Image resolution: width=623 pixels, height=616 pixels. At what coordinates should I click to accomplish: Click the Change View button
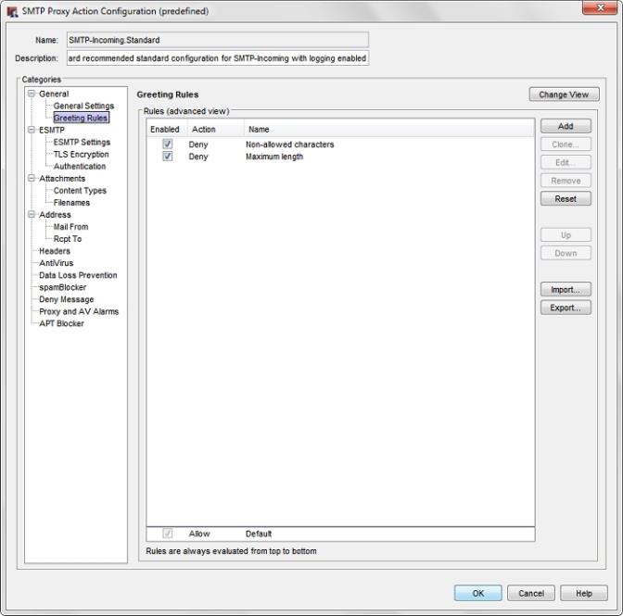click(564, 94)
